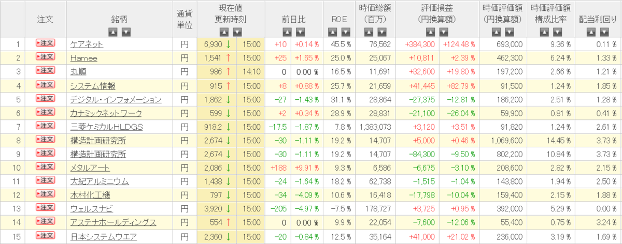Image resolution: width=622 pixels, height=244 pixels.
Task: Click the 注文 button for 丸順
Action: (45, 70)
